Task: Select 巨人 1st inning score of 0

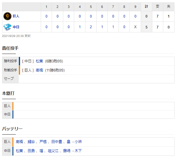Action: [47, 16]
